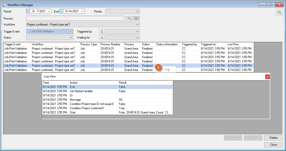Select the Log context menu item

tap(167, 70)
